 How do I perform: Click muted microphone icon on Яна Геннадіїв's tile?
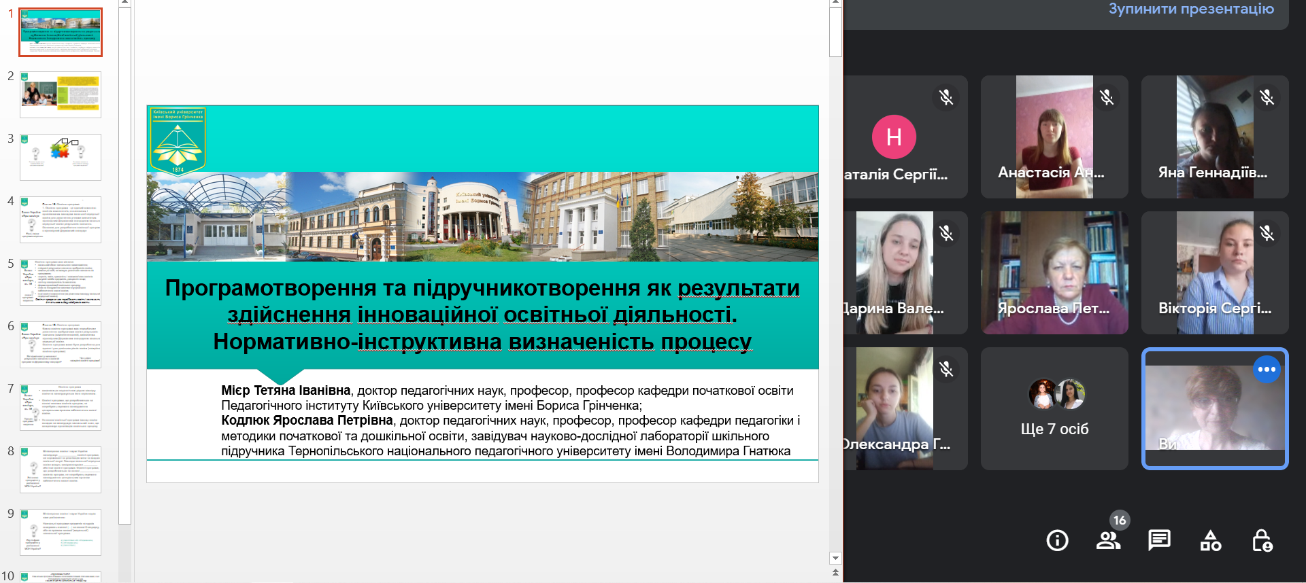coord(1267,97)
